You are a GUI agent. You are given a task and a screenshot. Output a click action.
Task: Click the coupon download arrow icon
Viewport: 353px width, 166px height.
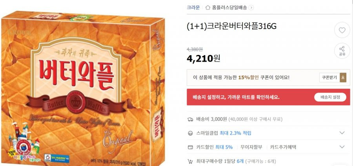343,77
